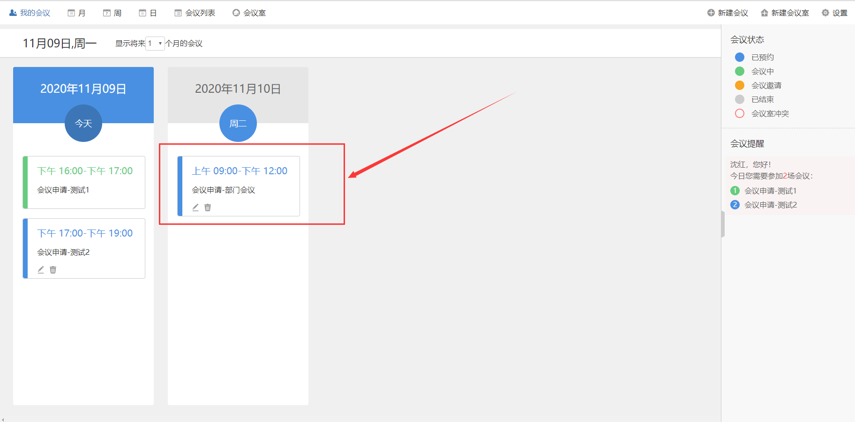Image resolution: width=855 pixels, height=422 pixels.
Task: Click the blue number 2 reminder badge
Action: pos(735,205)
